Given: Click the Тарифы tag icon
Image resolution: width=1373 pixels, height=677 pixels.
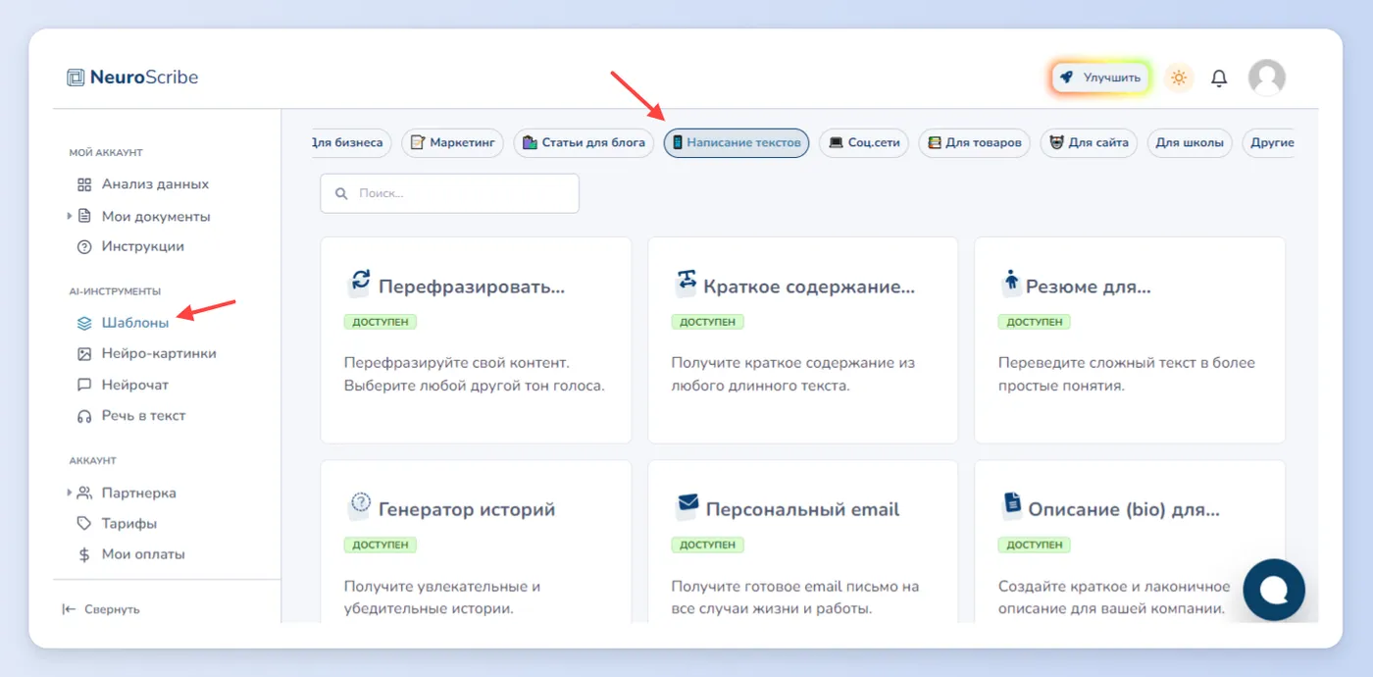Looking at the screenshot, I should click(x=84, y=524).
